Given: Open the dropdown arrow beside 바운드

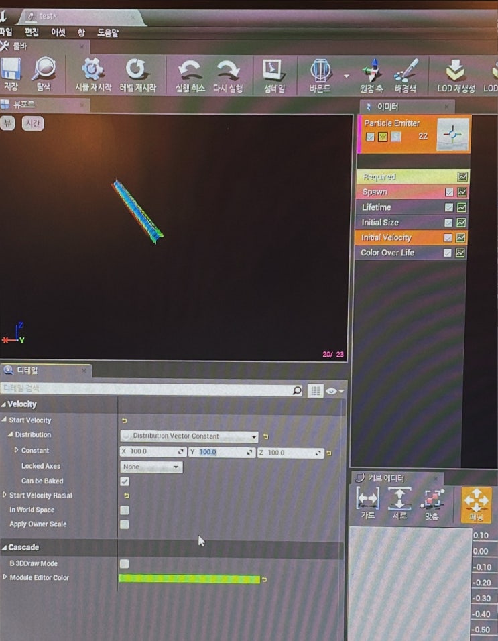Looking at the screenshot, I should (x=347, y=76).
